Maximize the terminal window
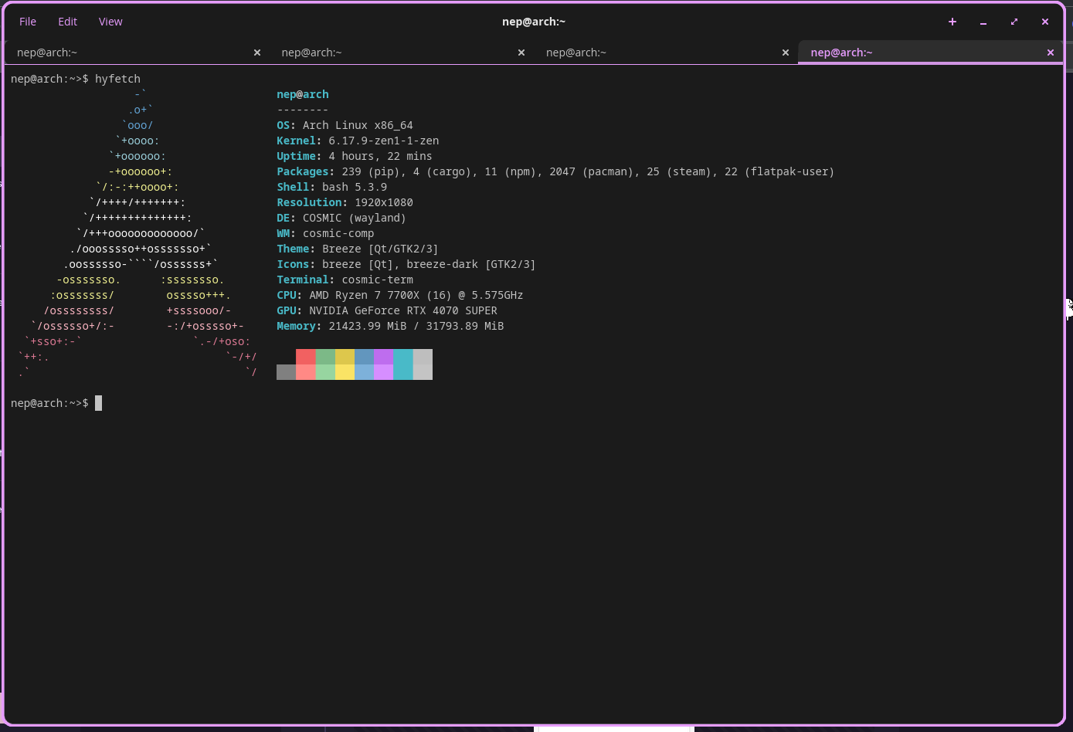Image resolution: width=1073 pixels, height=732 pixels. point(1014,22)
